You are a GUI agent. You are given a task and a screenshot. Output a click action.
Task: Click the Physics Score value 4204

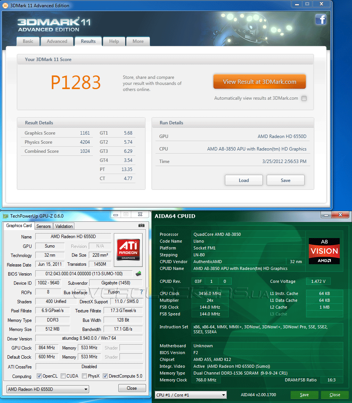85,142
